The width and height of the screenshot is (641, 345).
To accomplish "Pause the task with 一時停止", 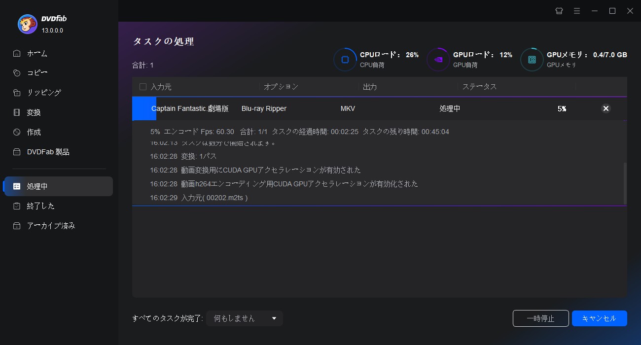I will [x=541, y=318].
